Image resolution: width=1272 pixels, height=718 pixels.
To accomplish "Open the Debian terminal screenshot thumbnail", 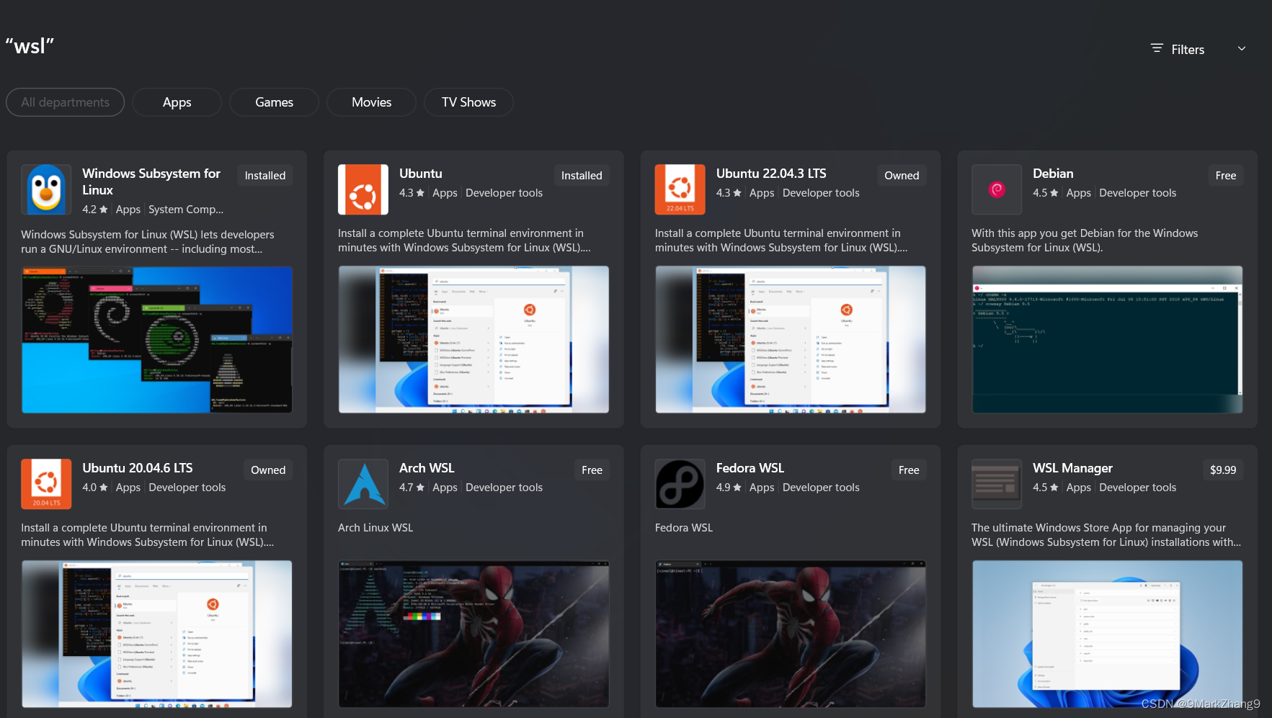I will pos(1107,339).
